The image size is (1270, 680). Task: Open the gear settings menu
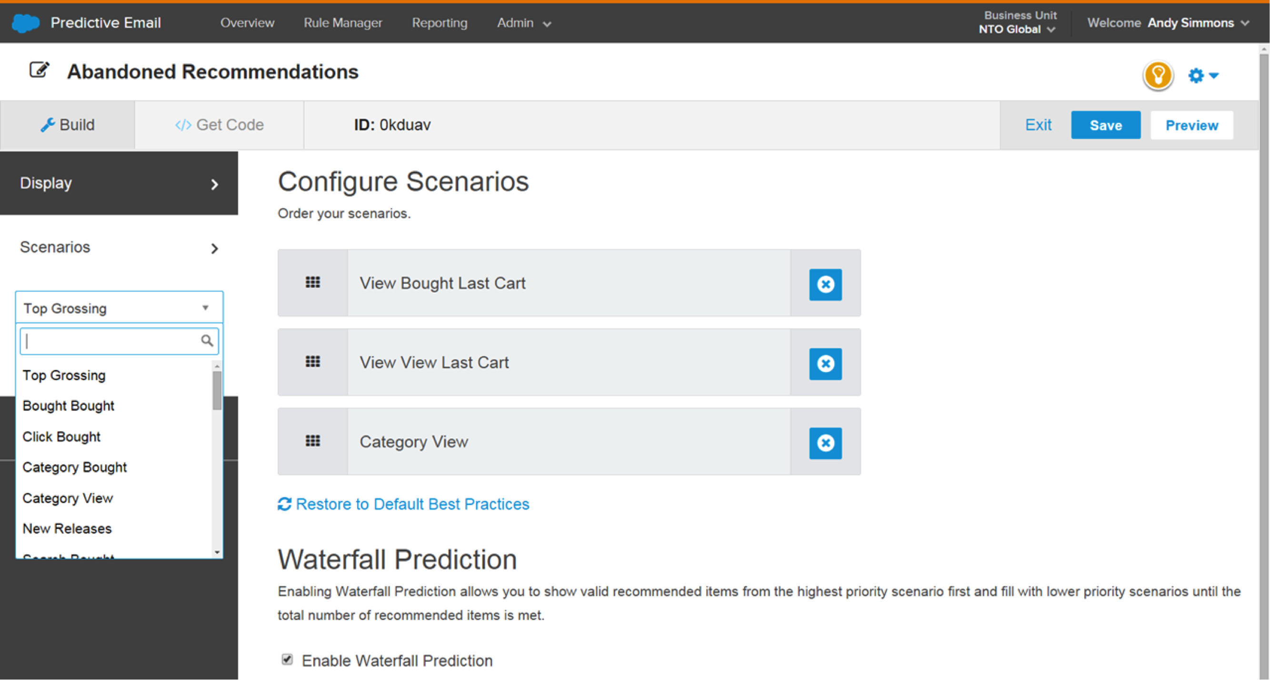point(1202,75)
